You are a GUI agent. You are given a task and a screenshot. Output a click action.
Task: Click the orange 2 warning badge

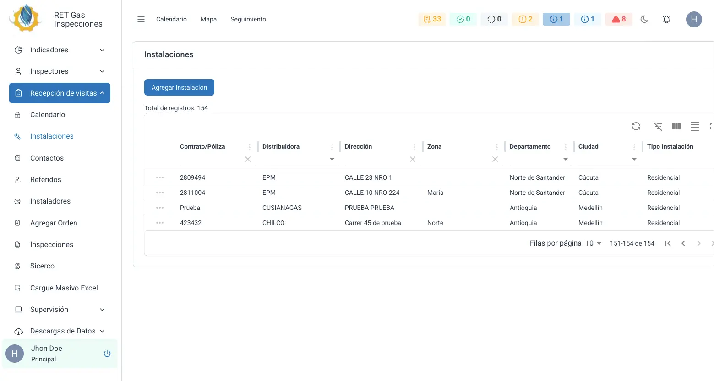(x=525, y=19)
